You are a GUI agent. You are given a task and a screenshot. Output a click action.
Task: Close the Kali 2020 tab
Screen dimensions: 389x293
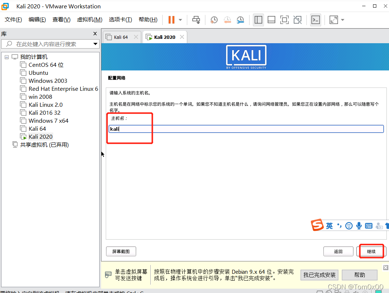coord(182,37)
